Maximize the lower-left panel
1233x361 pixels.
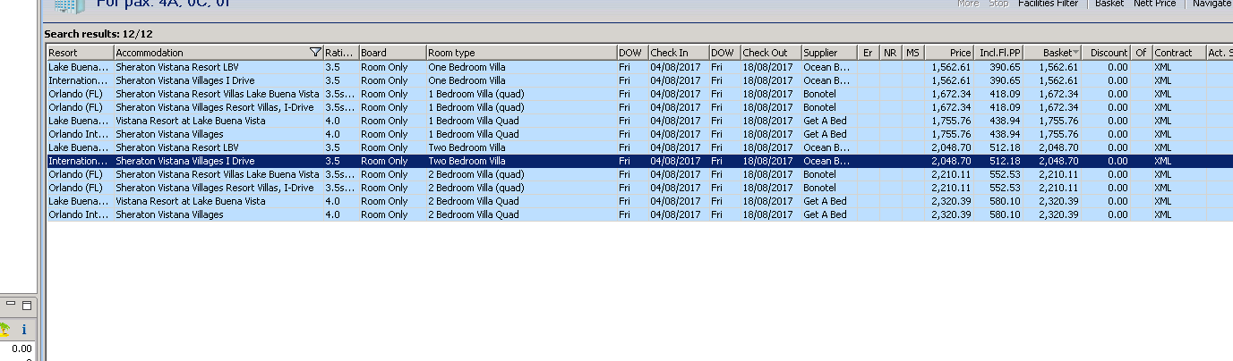26,305
